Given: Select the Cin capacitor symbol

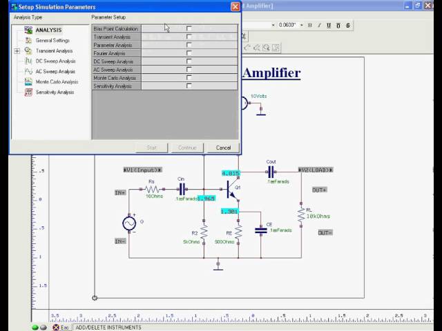Looking at the screenshot, I should 182,189.
